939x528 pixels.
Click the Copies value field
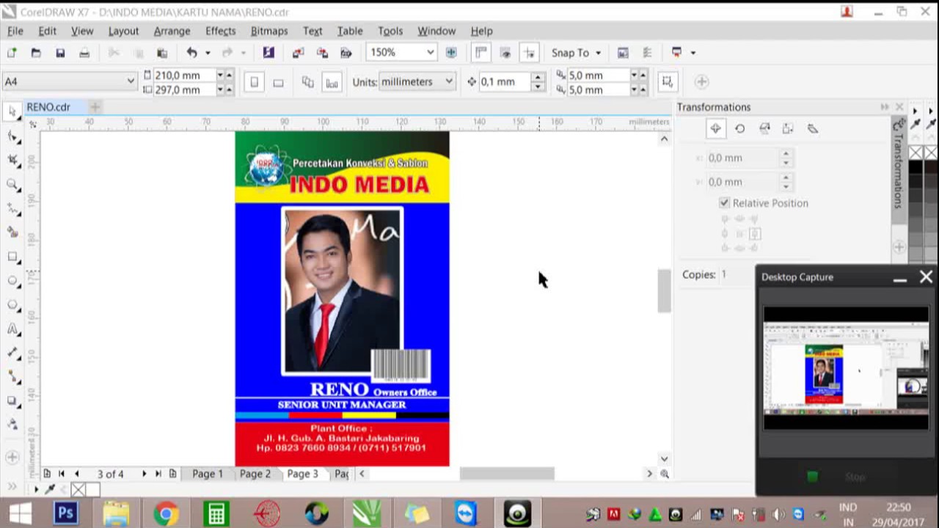(x=736, y=274)
